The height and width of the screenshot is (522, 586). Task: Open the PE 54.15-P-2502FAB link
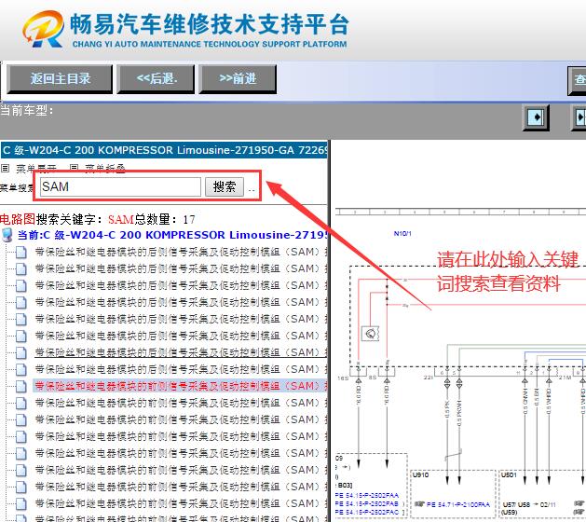click(x=367, y=503)
